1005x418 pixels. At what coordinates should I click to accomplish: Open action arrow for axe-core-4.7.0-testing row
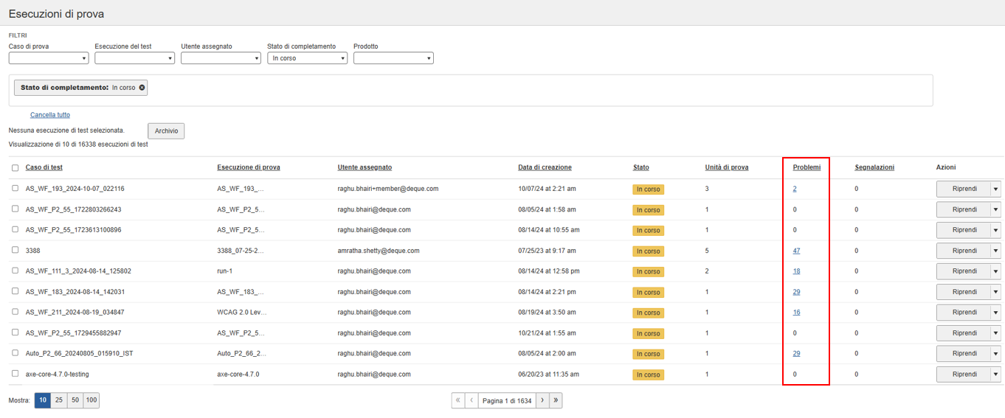[x=995, y=375]
